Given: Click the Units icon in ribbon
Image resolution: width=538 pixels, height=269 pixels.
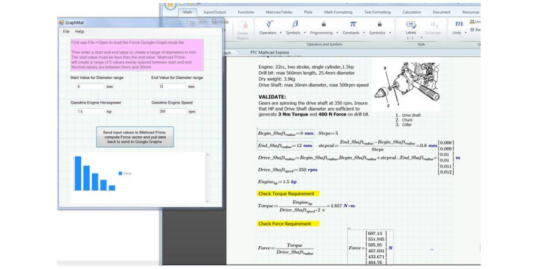Looking at the screenshot, I should 458,24.
